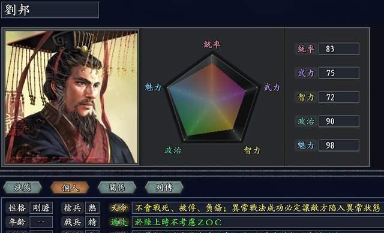Click the pentagon ability radar chart
This screenshot has width=384, height=233.
[212, 98]
